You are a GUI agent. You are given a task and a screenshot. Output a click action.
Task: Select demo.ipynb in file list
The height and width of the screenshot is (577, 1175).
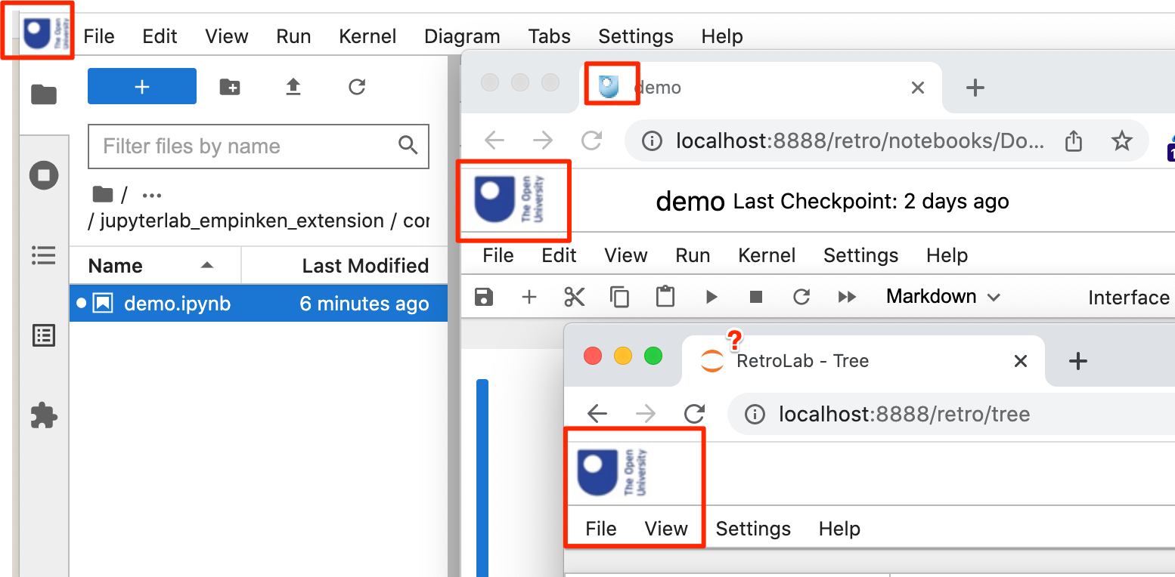coord(259,304)
